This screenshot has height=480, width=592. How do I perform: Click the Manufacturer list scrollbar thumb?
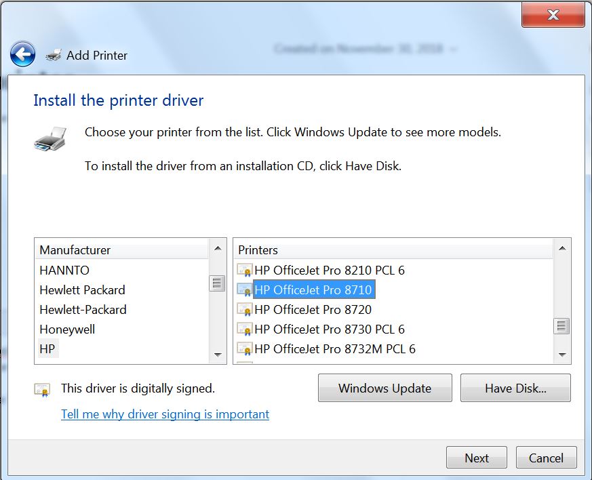(217, 283)
